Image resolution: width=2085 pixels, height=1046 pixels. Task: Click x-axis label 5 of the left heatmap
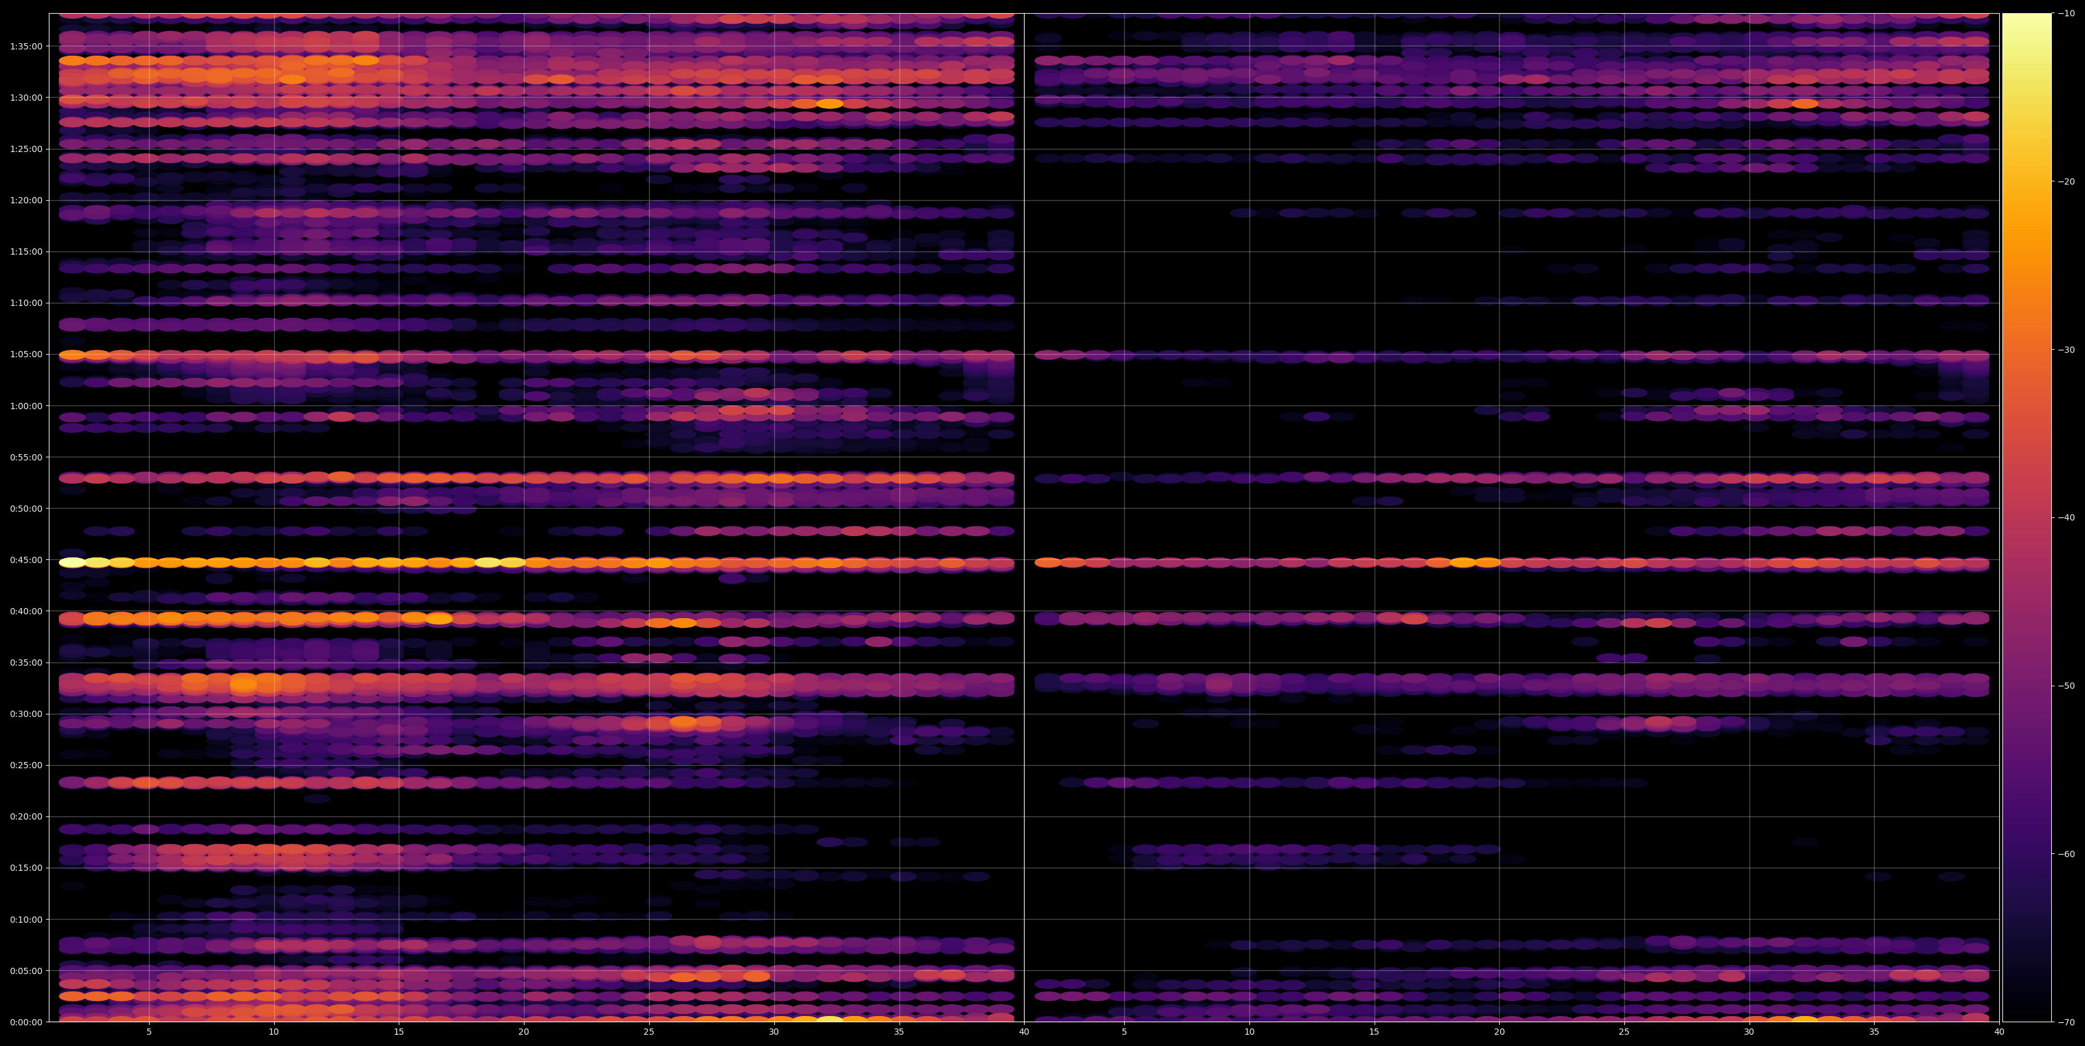click(x=149, y=1032)
